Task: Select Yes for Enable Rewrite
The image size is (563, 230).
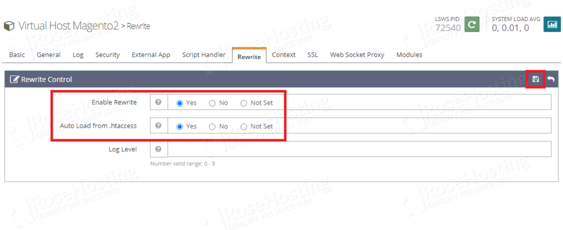Action: pos(179,103)
